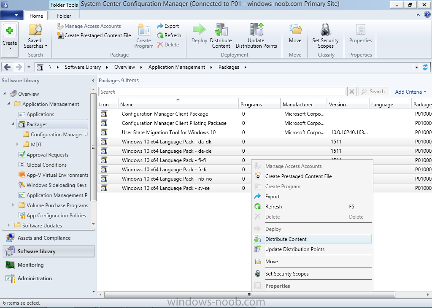The image size is (432, 308).
Task: Expand navigation workspace overflow arrow
Action: pyautogui.click(x=94, y=291)
